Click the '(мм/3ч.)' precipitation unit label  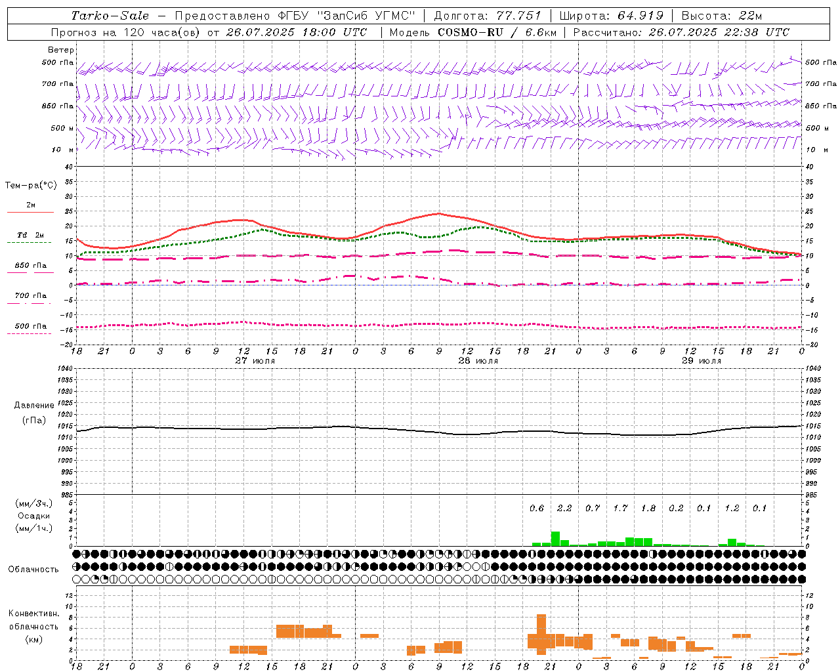[35, 503]
